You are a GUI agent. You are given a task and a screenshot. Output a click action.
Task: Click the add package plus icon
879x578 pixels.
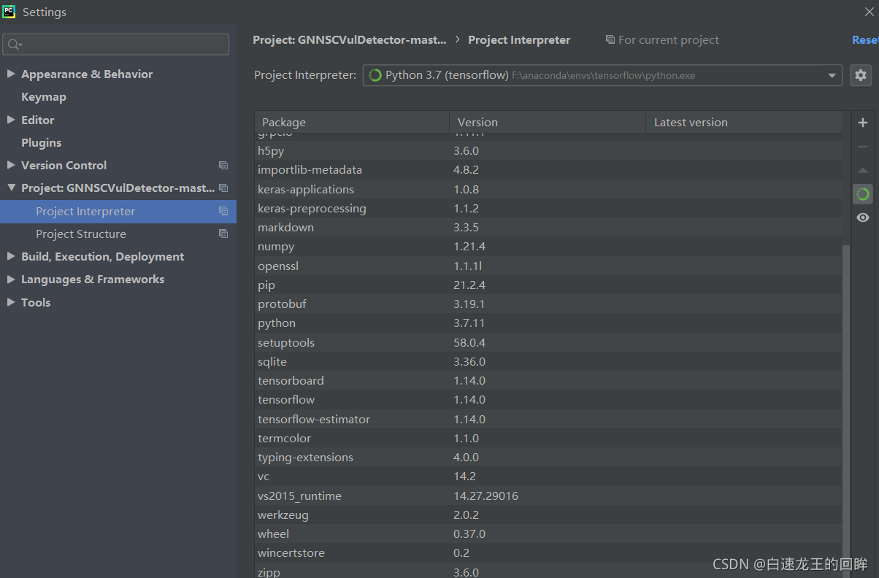[x=862, y=123]
